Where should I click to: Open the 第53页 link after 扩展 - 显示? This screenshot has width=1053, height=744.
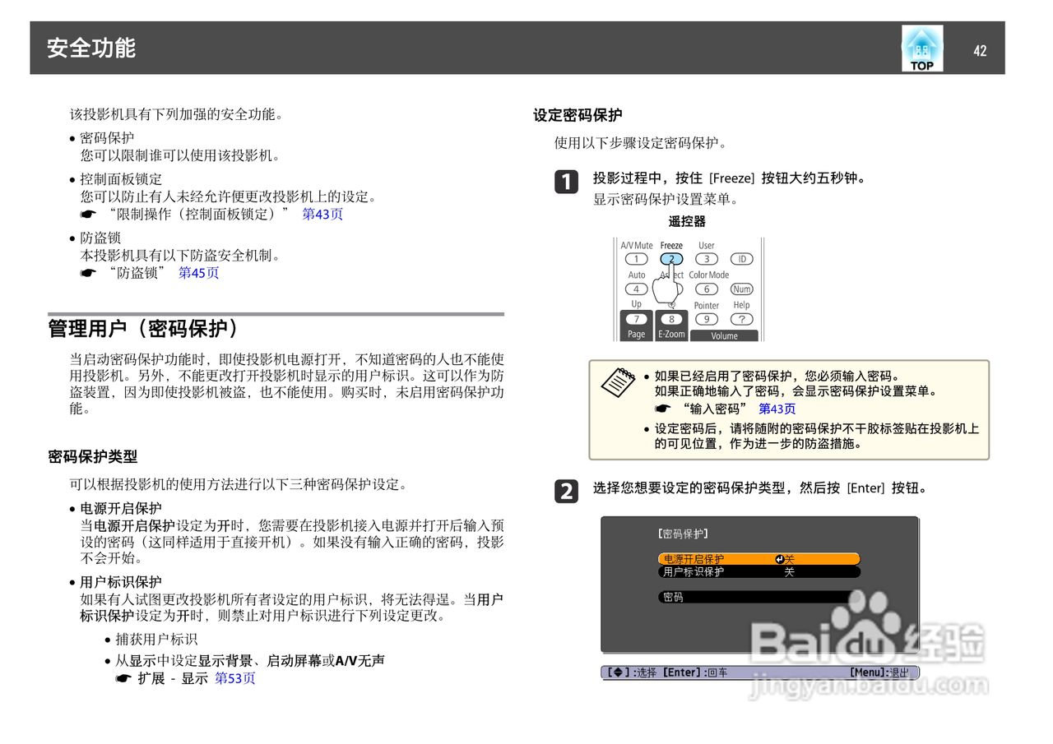tap(235, 678)
